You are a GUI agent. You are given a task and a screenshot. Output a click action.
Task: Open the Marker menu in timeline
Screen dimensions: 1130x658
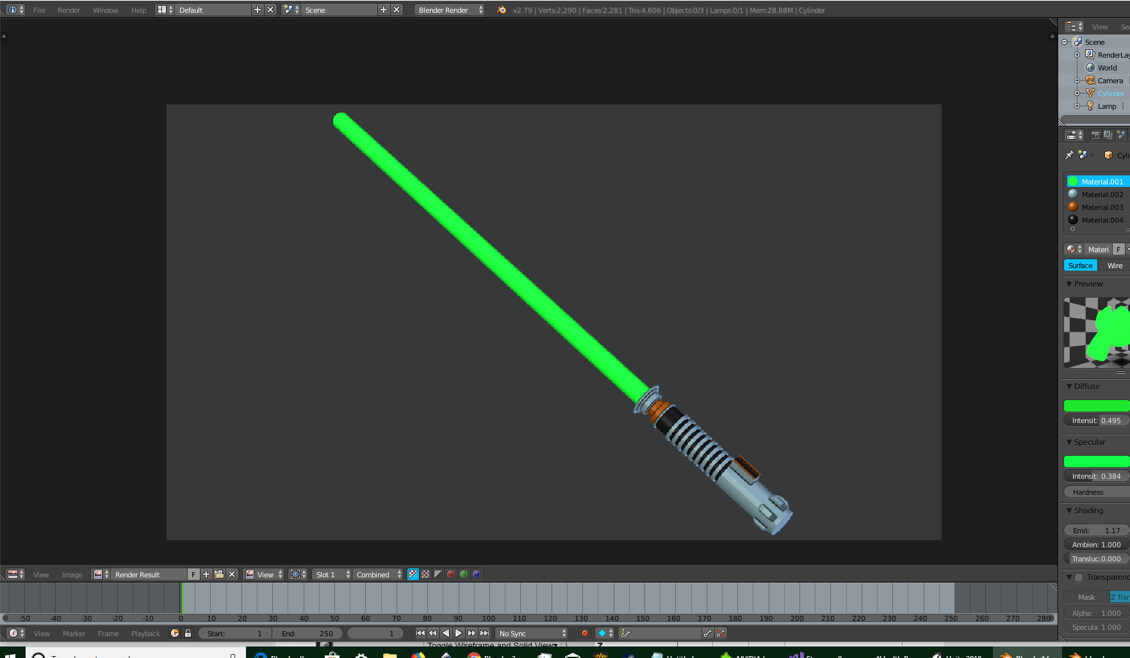(74, 634)
